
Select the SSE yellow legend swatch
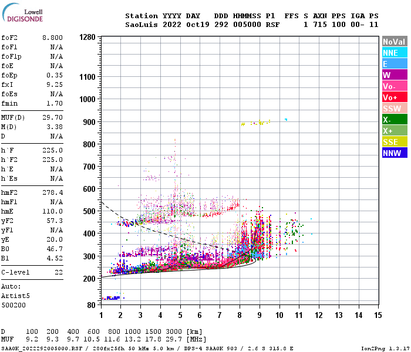click(395, 142)
